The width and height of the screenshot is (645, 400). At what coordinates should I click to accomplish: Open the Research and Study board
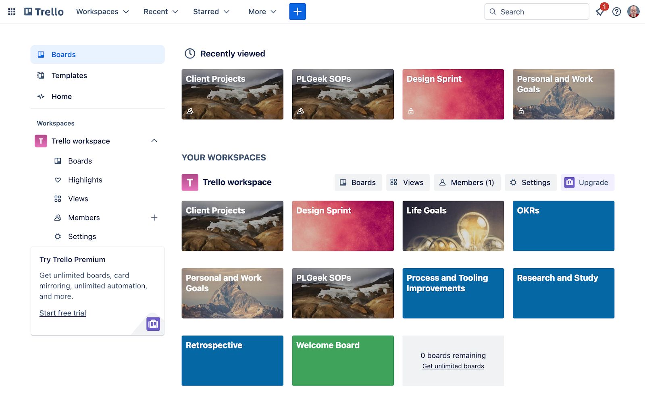564,293
